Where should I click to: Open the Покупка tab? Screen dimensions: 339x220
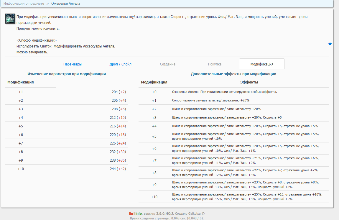pos(215,64)
